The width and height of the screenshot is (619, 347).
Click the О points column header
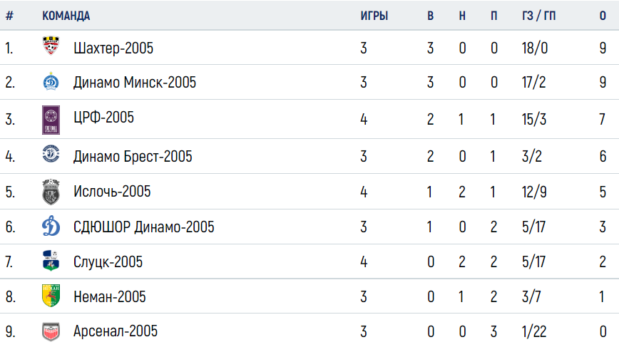click(x=603, y=16)
